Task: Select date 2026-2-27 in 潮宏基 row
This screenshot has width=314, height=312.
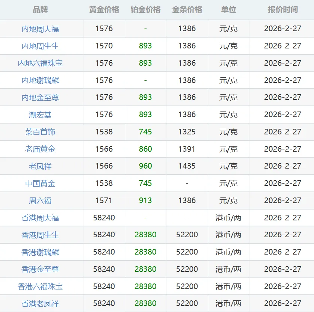Action: (283, 115)
